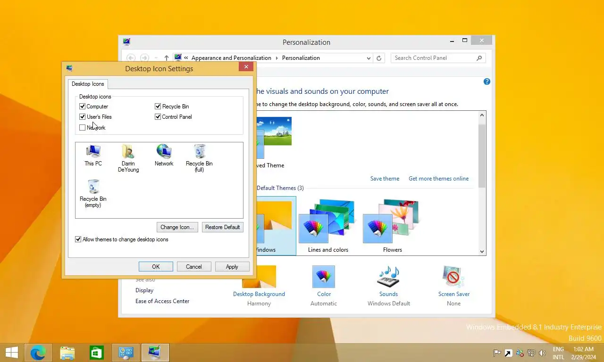Select the Recycle Bin (full) icon
Viewport: 604px width, 362px height.
[x=199, y=158]
